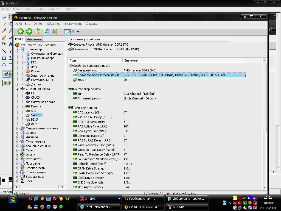Launch Internet Explorer from quick launch
This screenshot has height=211, width=281.
coord(36,199)
